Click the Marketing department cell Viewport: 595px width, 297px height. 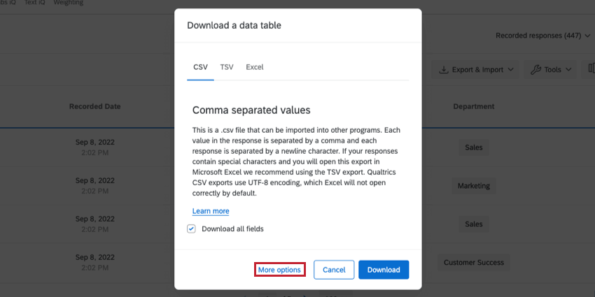point(474,187)
